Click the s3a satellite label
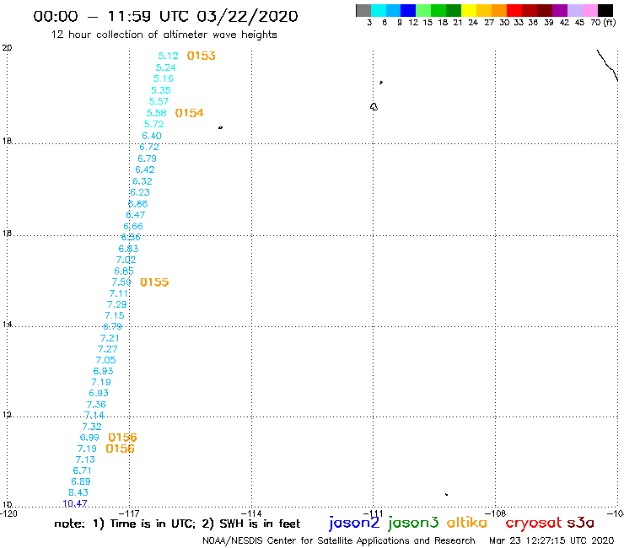 tap(581, 524)
